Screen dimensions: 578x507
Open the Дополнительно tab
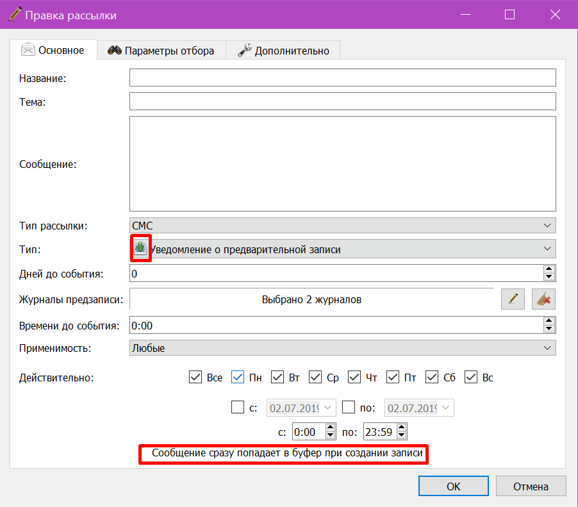tap(283, 51)
